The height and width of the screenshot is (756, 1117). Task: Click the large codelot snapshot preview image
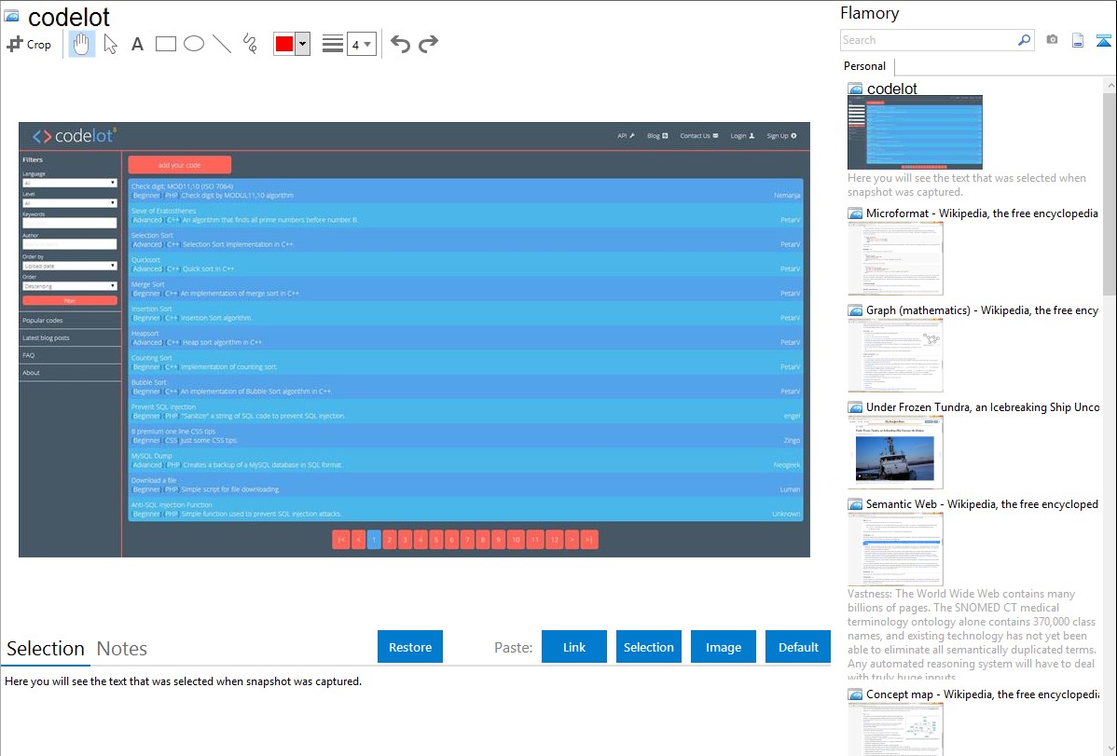pyautogui.click(x=415, y=340)
